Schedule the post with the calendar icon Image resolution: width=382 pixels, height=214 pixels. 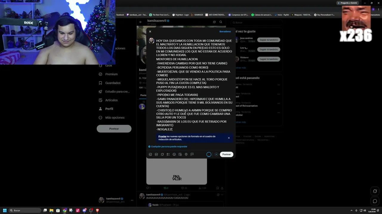[180, 154]
